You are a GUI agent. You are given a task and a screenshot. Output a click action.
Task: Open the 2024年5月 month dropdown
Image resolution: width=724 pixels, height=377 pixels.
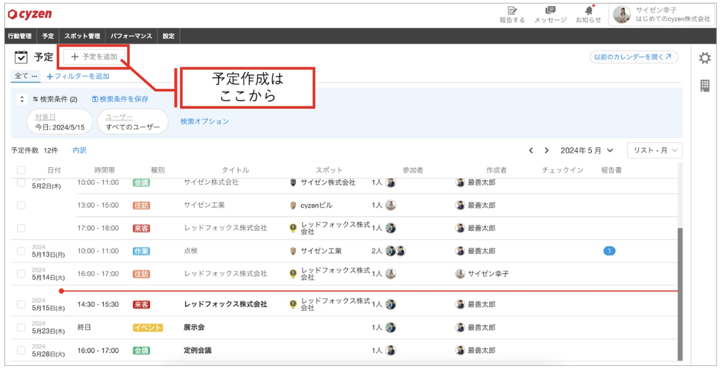pyautogui.click(x=586, y=150)
